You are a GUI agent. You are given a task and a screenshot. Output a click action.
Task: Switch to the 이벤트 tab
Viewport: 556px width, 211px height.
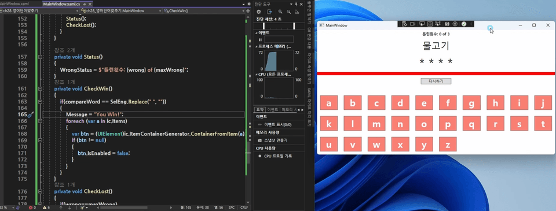click(272, 109)
